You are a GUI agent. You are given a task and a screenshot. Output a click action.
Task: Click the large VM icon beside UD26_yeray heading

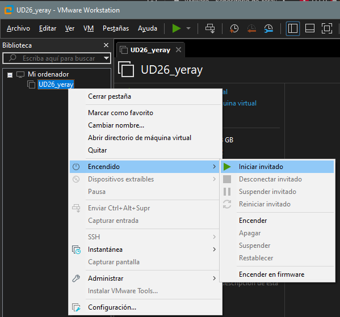pos(126,69)
